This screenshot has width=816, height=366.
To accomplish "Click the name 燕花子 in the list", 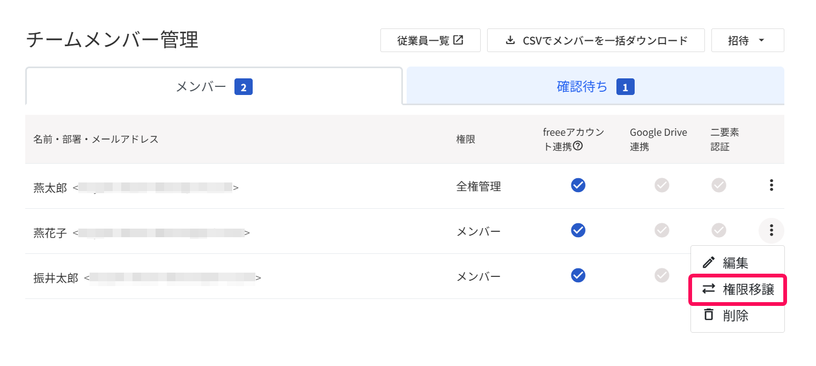I will [50, 233].
